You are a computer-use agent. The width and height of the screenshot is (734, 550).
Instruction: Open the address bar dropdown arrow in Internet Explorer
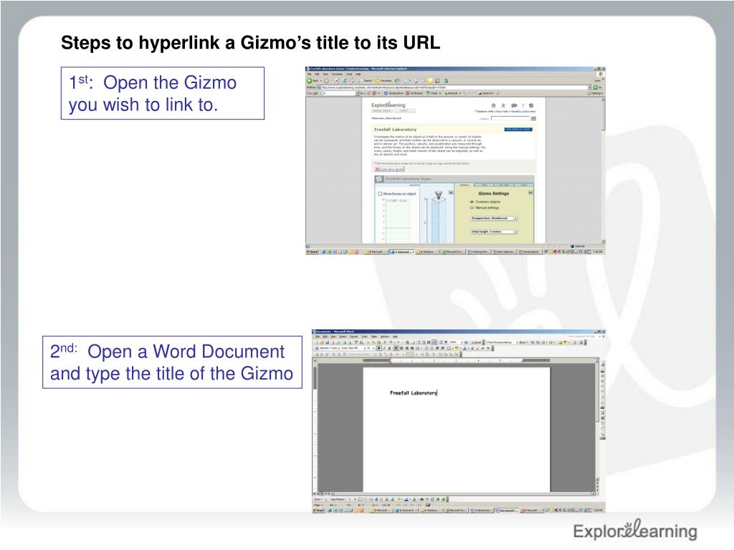coord(589,87)
